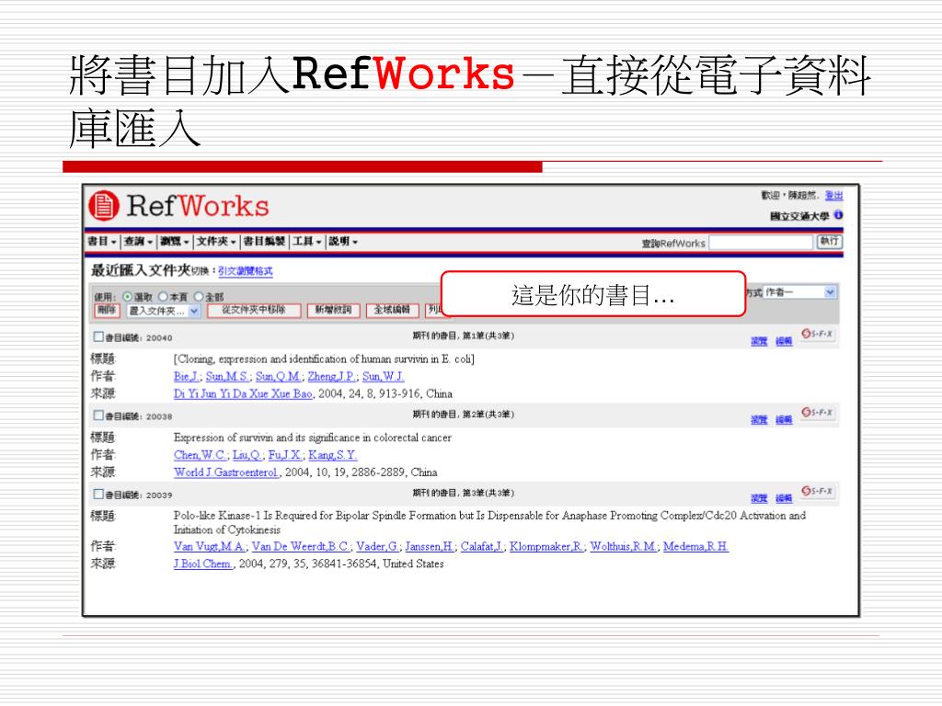Open author link Kang,S.Y.
The image size is (942, 706).
[x=333, y=455]
